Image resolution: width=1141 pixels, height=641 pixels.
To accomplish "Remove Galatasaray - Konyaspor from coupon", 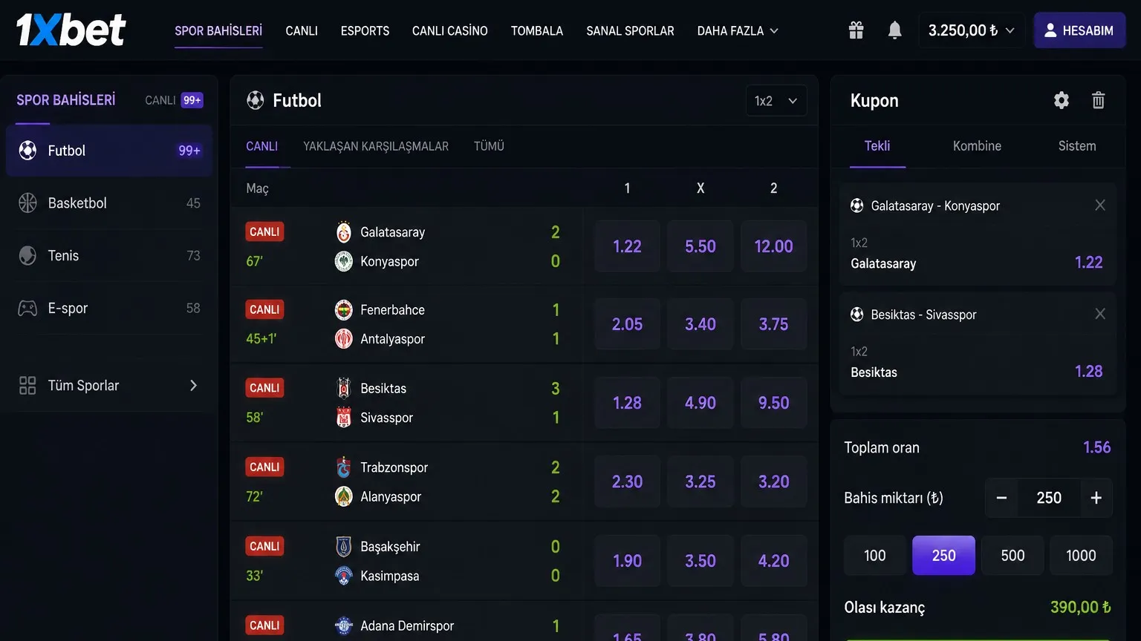I will [x=1100, y=205].
